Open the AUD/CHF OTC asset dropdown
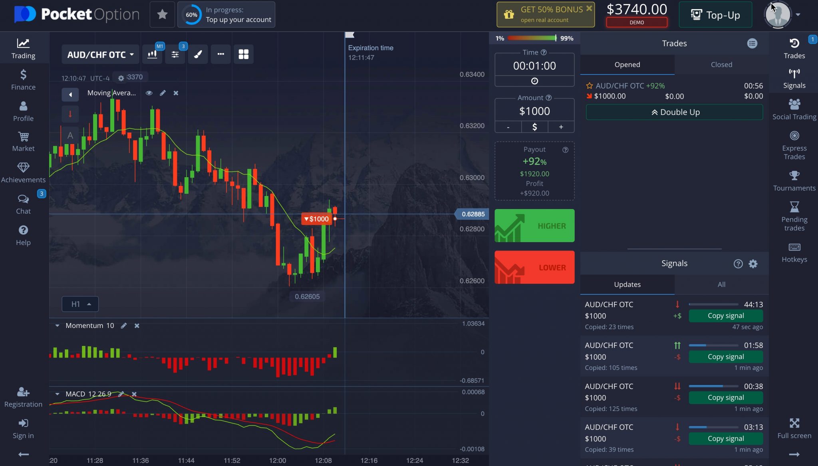Screen dimensions: 818x466 point(100,54)
